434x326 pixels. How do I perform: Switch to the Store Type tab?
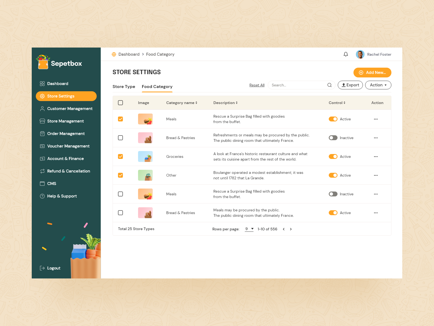tap(124, 87)
